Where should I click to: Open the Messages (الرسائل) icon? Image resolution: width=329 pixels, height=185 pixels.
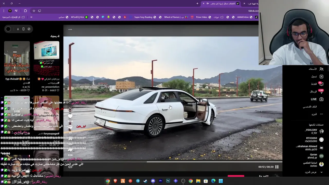point(321,91)
